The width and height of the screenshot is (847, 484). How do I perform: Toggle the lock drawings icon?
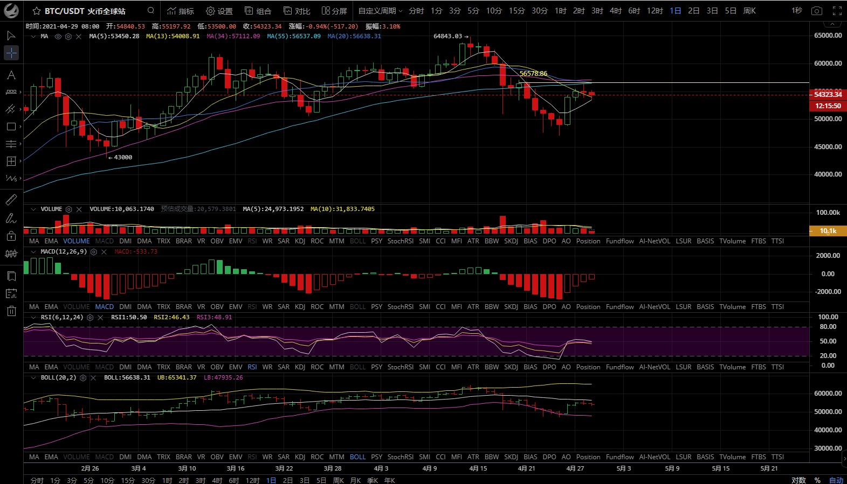(11, 236)
